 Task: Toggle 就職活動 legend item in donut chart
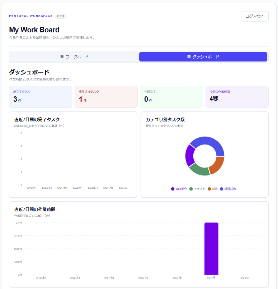point(228,189)
